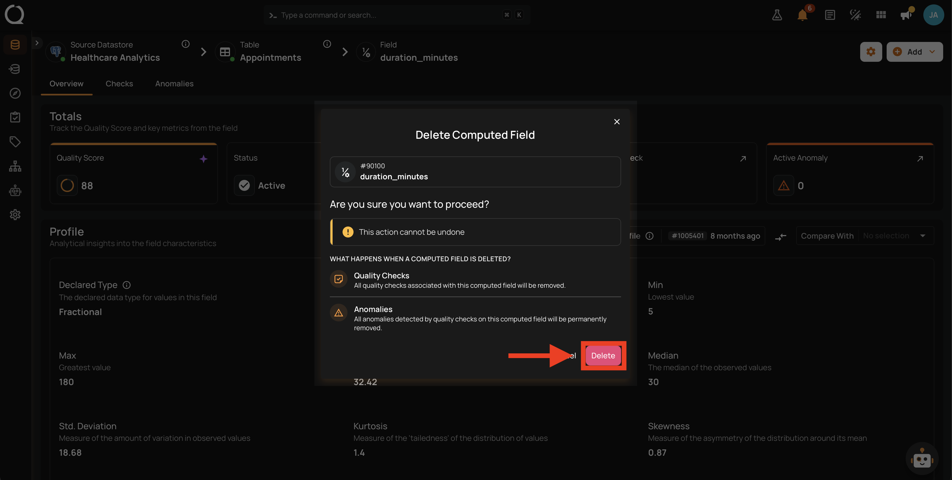This screenshot has height=480, width=952.
Task: Open the announcements megaphone icon
Action: coord(906,15)
